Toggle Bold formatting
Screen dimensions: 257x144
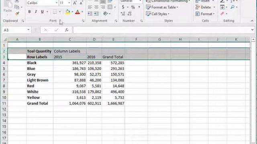(29, 12)
